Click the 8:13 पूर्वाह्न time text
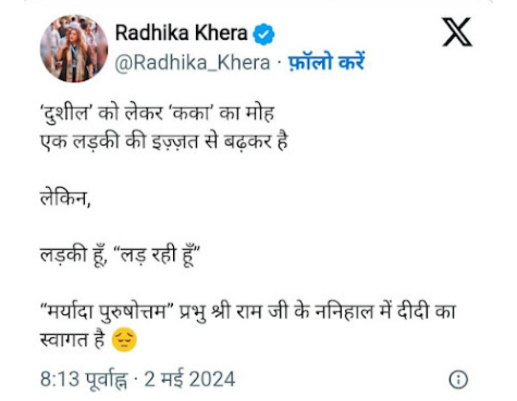Image resolution: width=517 pixels, height=401 pixels. tap(85, 379)
